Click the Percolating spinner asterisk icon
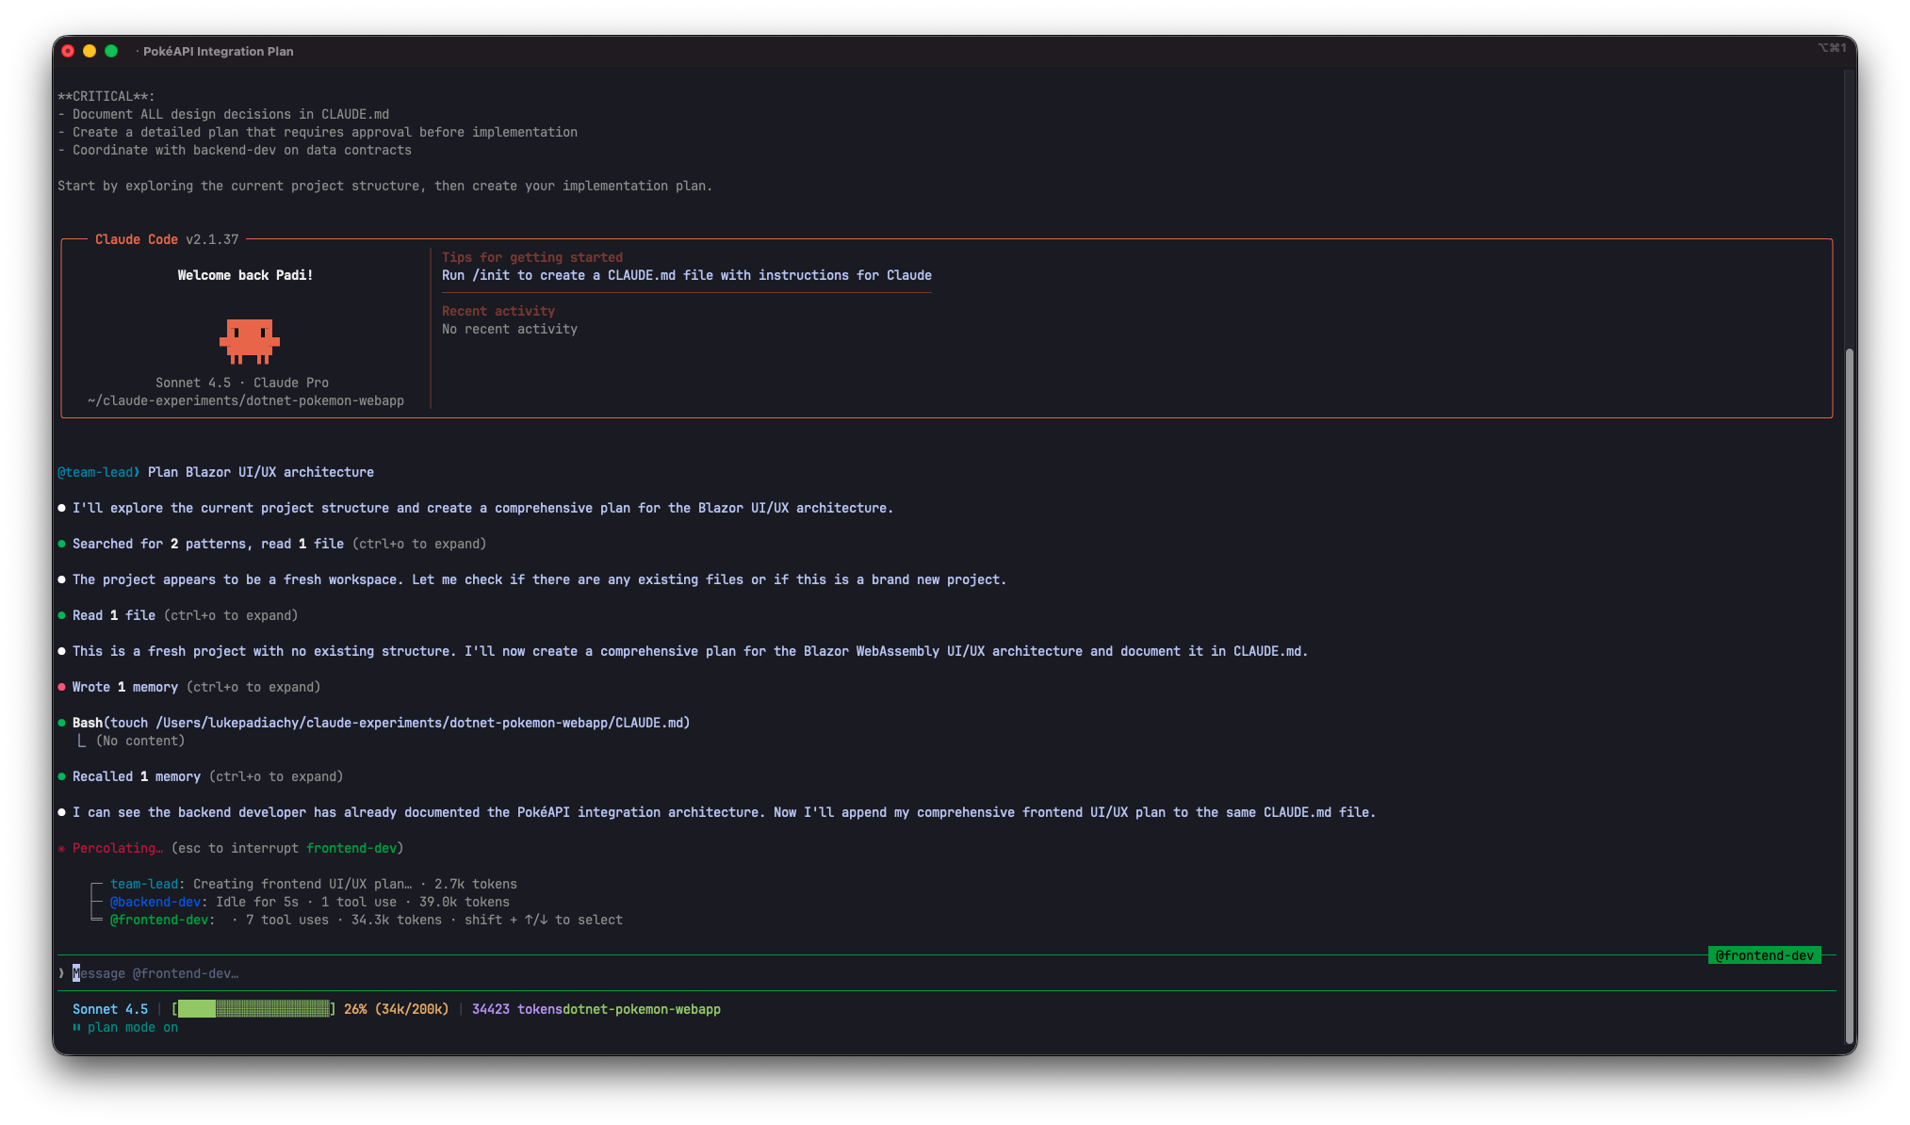The image size is (1910, 1125). click(62, 849)
